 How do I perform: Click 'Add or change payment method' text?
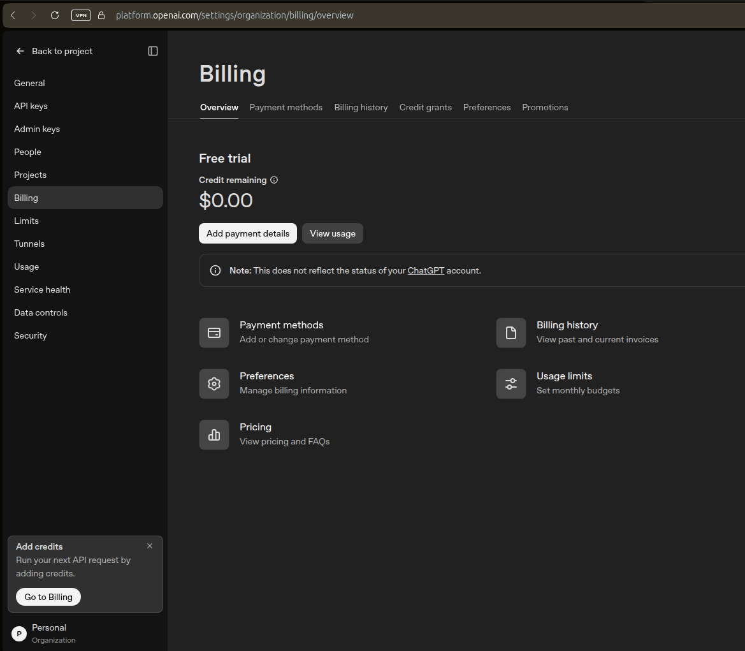tap(304, 340)
